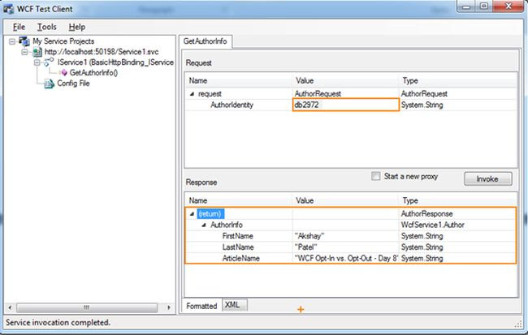The height and width of the screenshot is (335, 528).
Task: Collapse the request row in Request grid
Action: tap(192, 94)
